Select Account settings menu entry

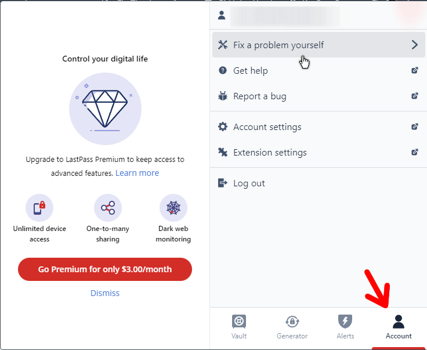318,127
